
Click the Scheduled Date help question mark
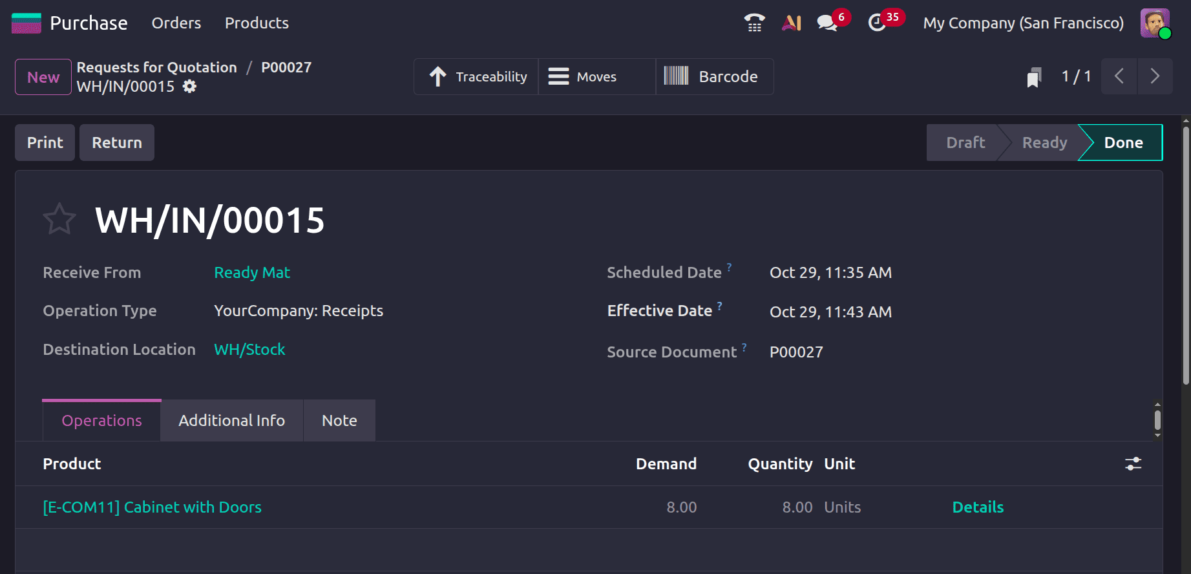[729, 266]
